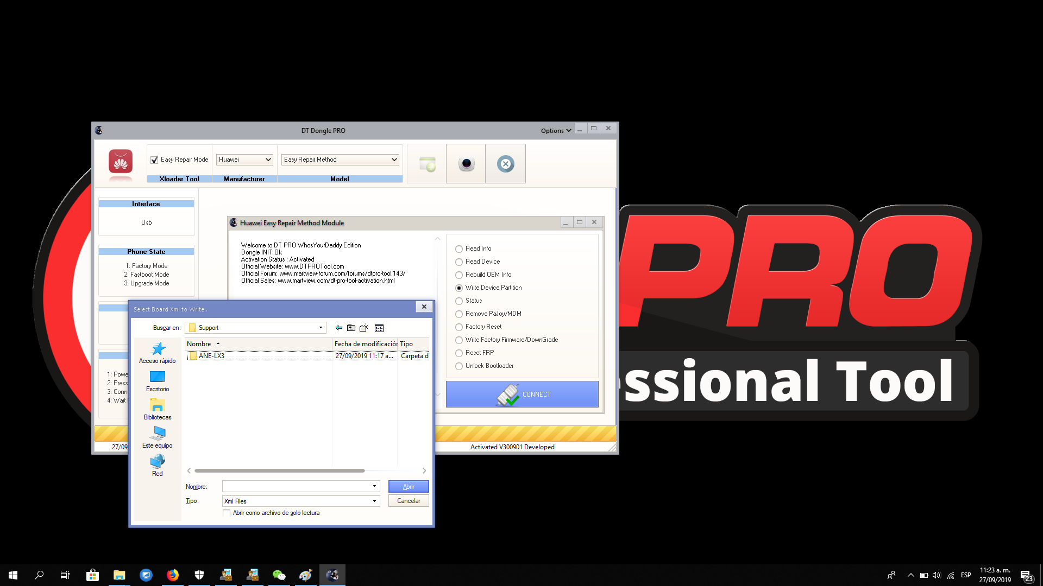The image size is (1043, 586).
Task: Open Red network location in places bar
Action: click(158, 466)
